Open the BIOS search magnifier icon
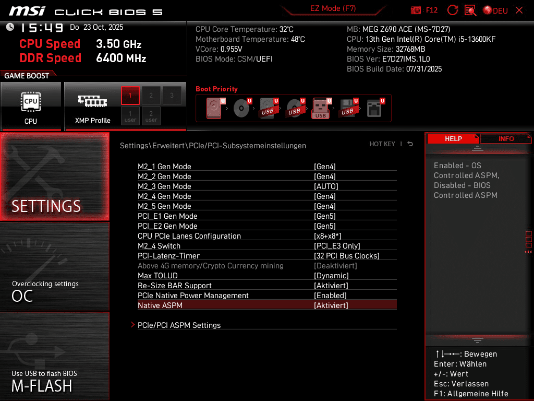 [x=470, y=10]
